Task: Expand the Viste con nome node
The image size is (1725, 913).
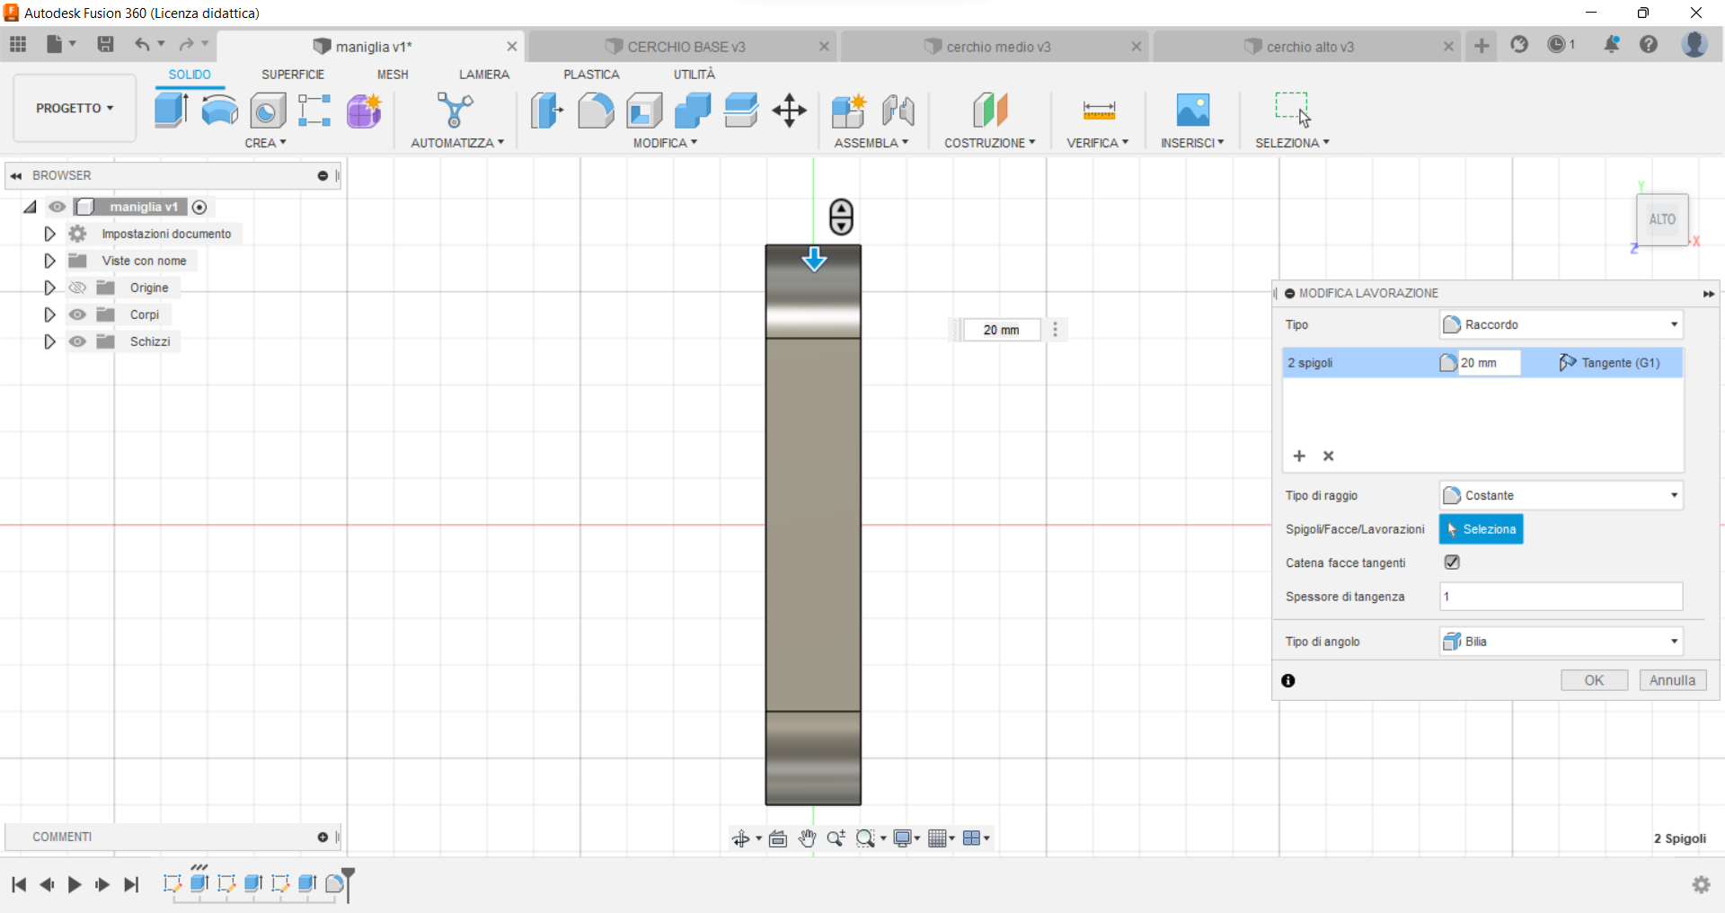Action: (x=49, y=261)
